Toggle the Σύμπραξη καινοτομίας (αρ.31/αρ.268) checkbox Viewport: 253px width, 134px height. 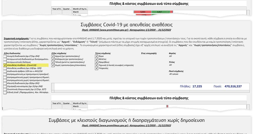click(x=5, y=86)
